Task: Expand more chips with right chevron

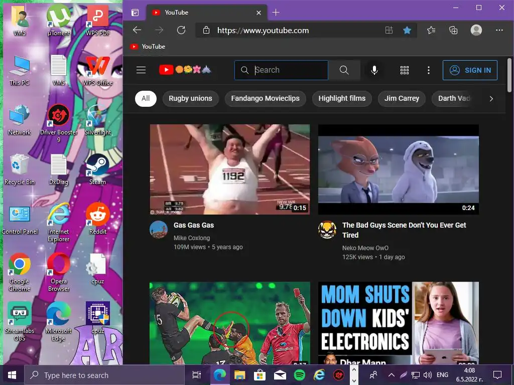Action: (491, 99)
